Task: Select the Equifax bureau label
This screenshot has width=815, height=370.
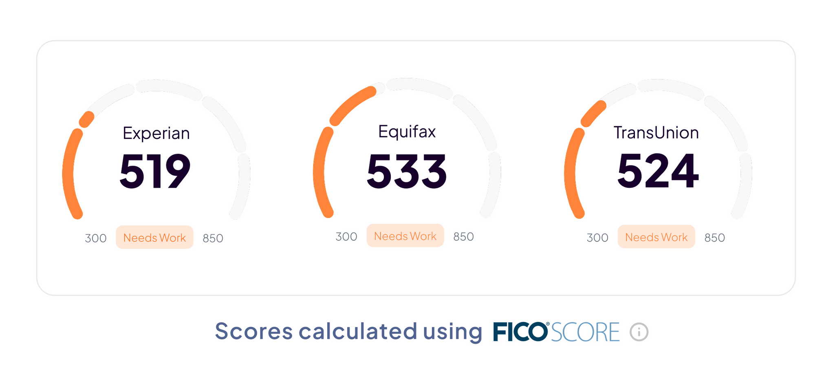Action: 407,132
